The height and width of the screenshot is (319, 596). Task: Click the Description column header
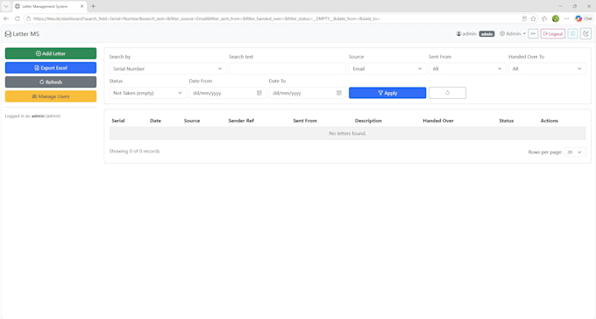pyautogui.click(x=368, y=121)
